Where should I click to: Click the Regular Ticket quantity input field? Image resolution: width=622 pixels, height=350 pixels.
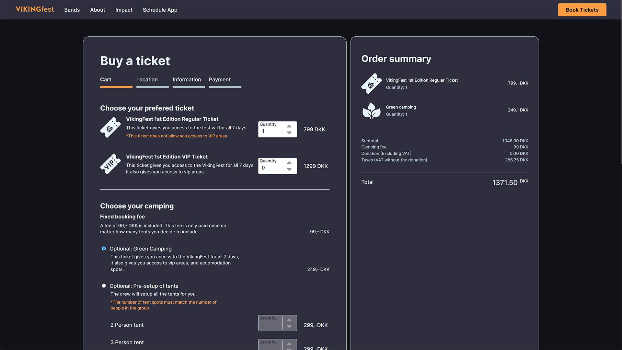point(271,129)
